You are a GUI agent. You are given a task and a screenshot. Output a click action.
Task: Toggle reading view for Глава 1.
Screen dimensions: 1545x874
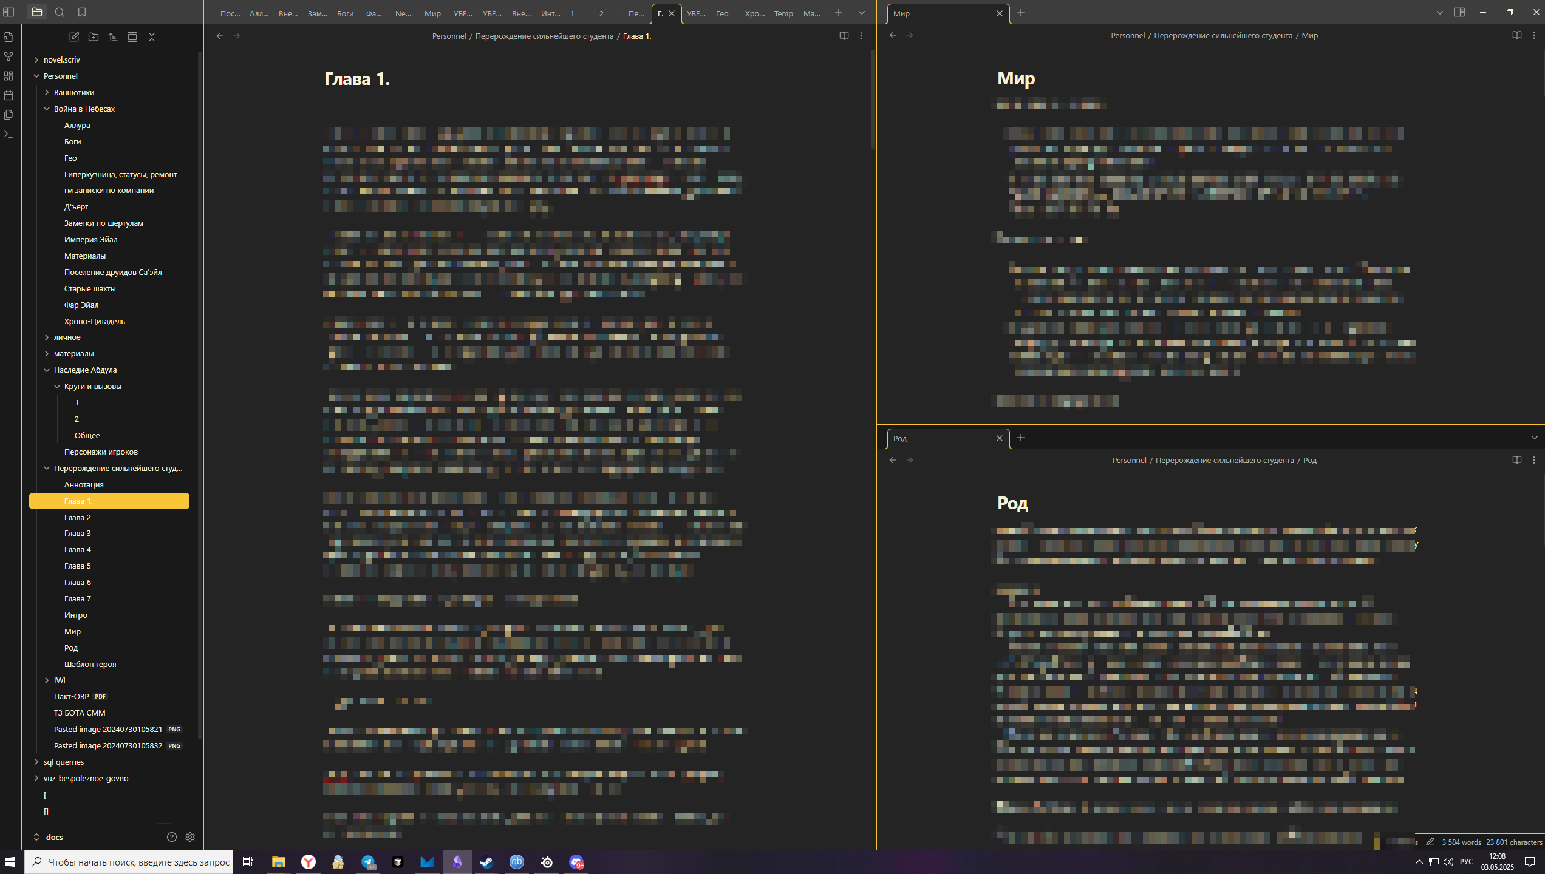(x=844, y=36)
